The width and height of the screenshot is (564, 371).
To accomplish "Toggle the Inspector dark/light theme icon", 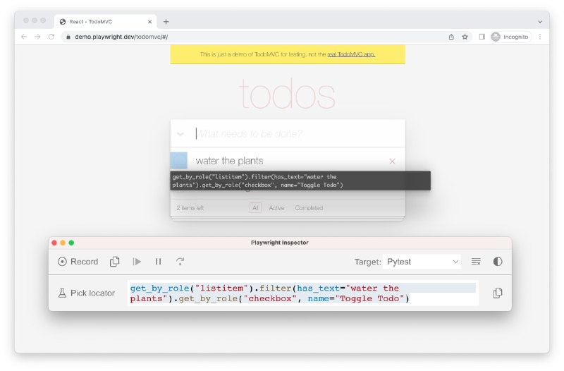I will [498, 262].
